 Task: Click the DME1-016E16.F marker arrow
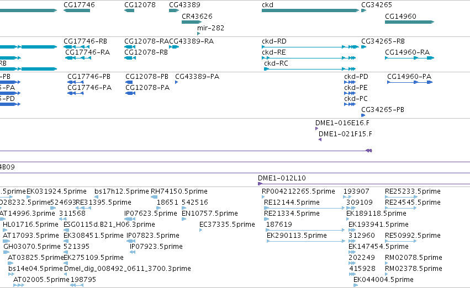[317, 129]
